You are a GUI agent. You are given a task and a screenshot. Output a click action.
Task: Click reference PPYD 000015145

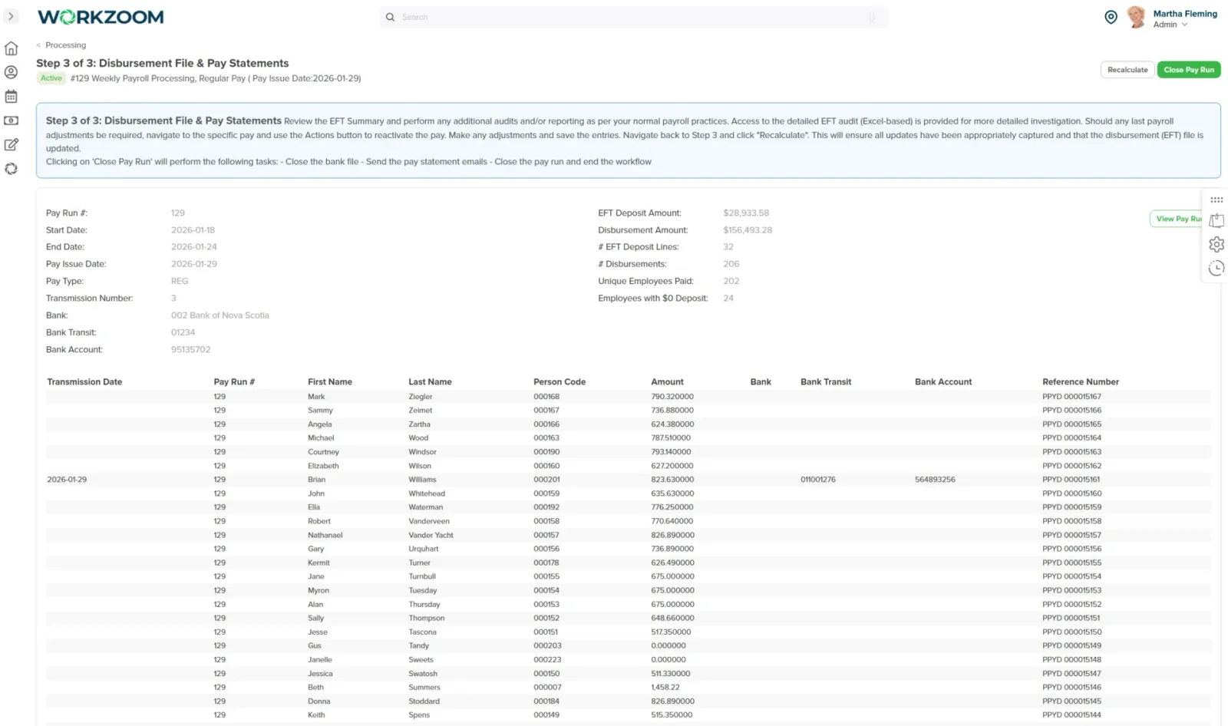[x=1071, y=701]
